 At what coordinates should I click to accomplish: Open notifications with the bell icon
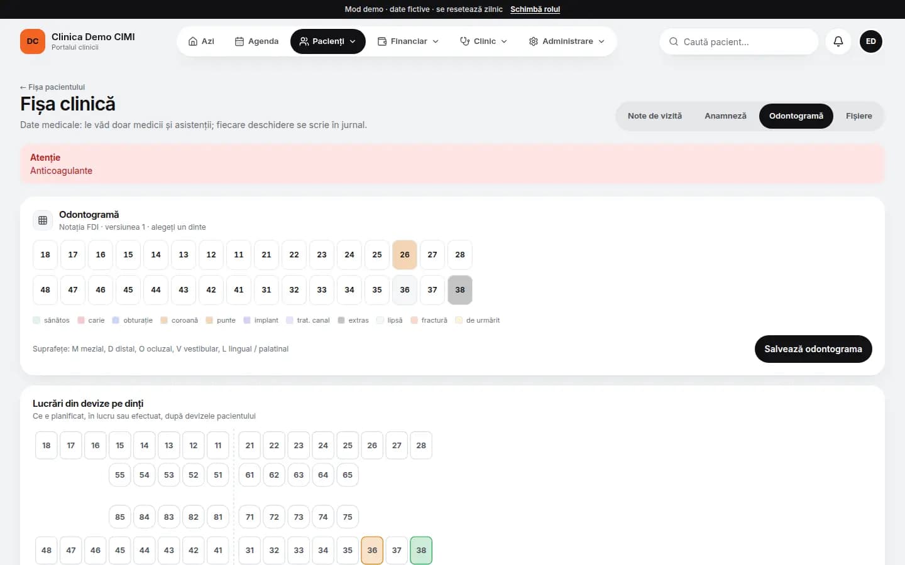[838, 41]
